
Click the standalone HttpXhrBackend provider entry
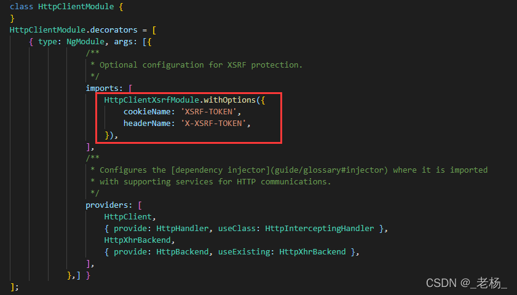[x=138, y=240]
